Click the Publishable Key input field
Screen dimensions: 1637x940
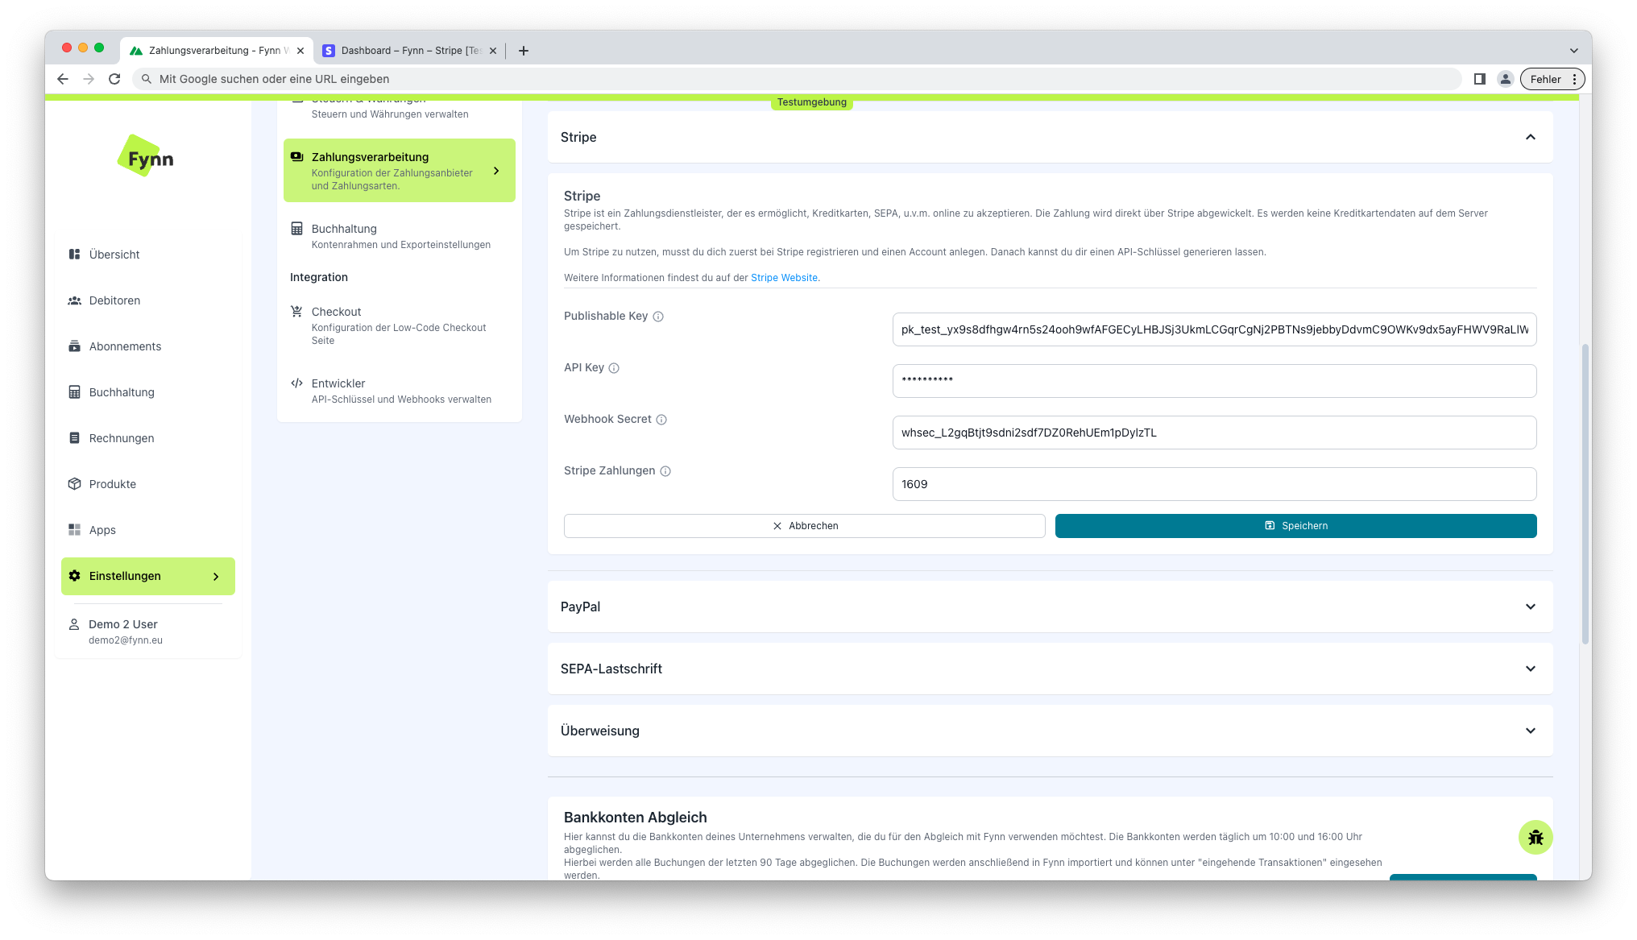(x=1214, y=329)
